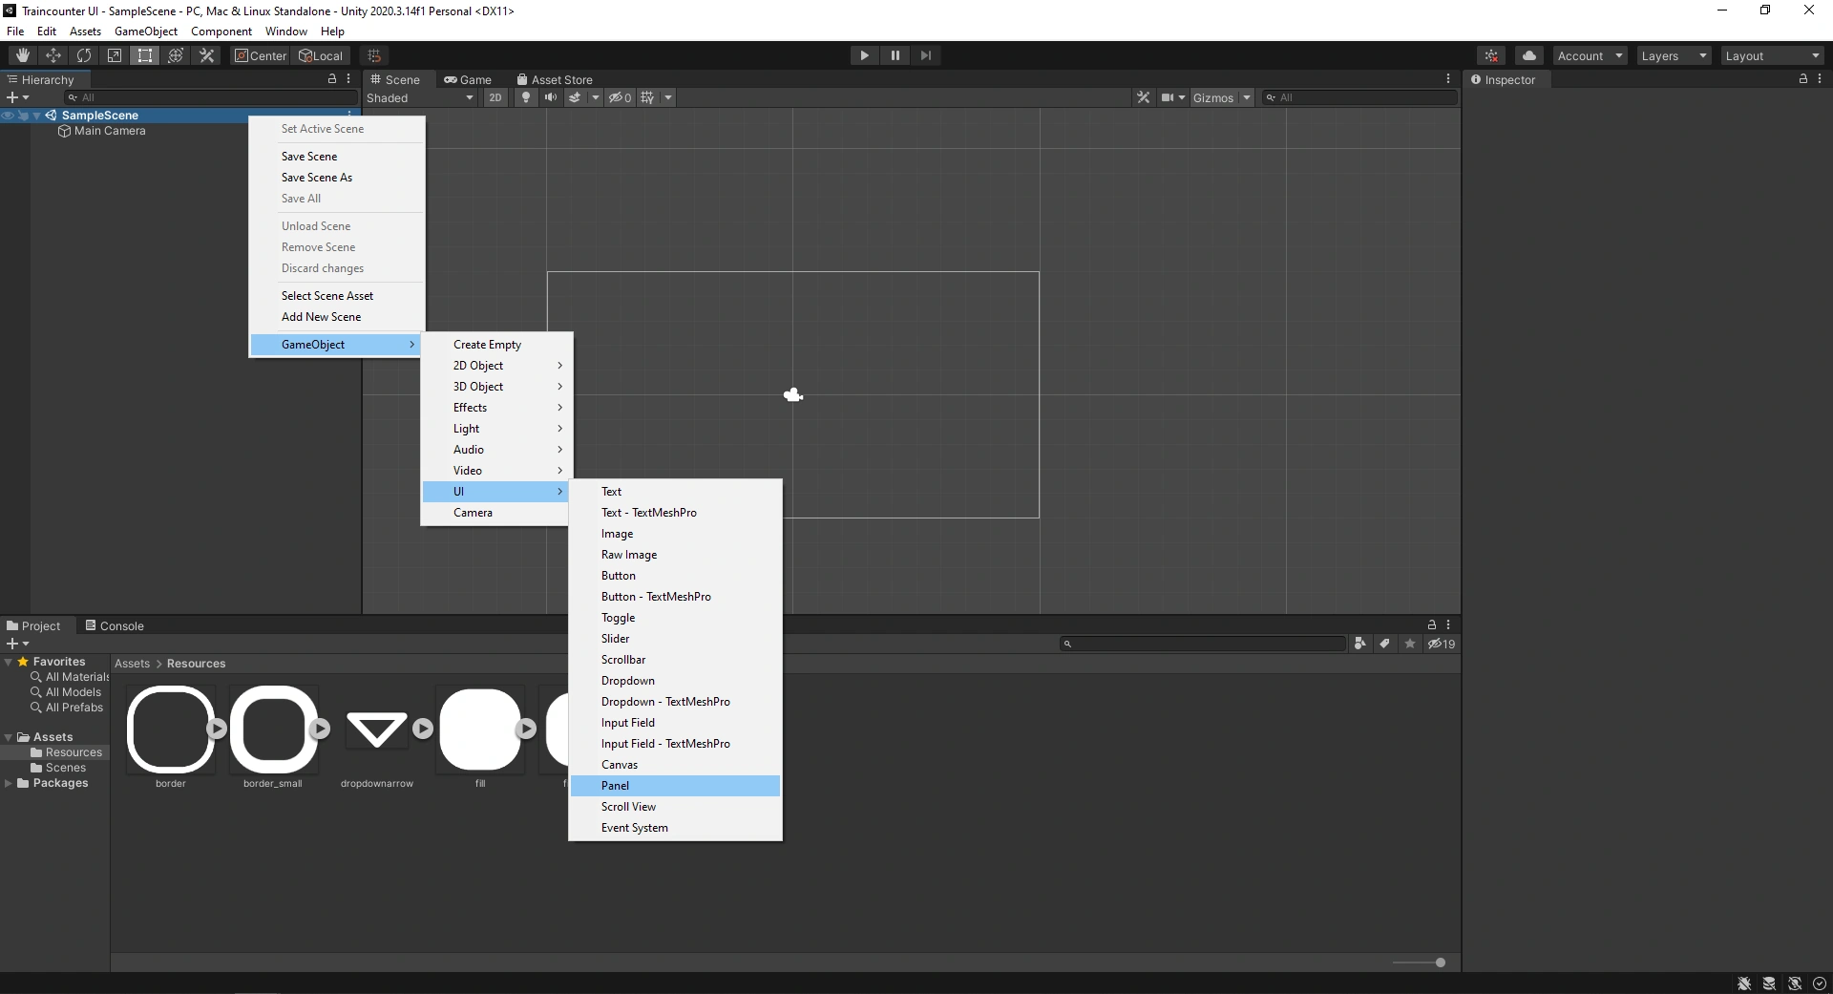The width and height of the screenshot is (1833, 994).
Task: Open the Window menu in menu bar
Action: pos(286,32)
